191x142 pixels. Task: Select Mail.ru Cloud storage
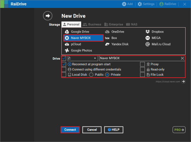(158, 44)
